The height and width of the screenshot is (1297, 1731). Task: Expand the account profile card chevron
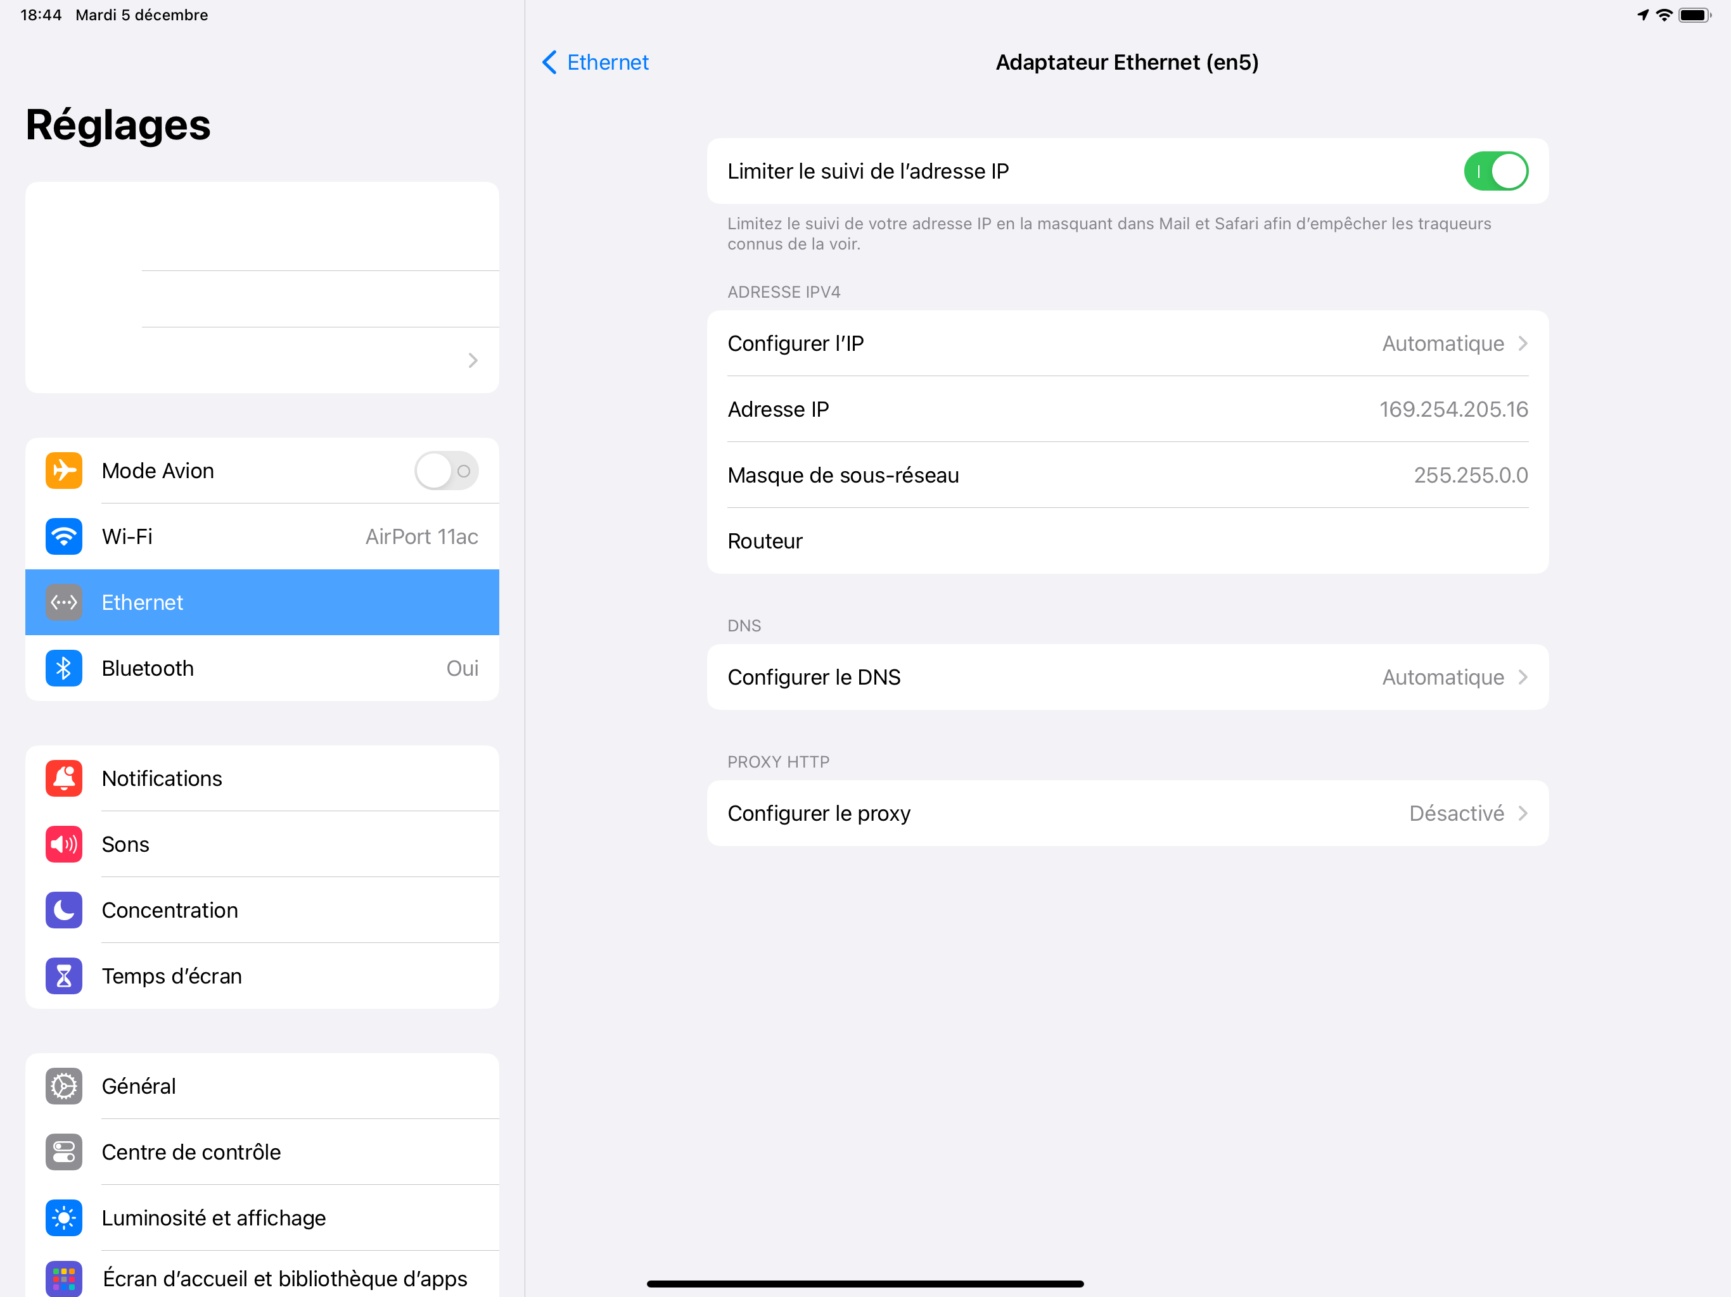pyautogui.click(x=473, y=360)
